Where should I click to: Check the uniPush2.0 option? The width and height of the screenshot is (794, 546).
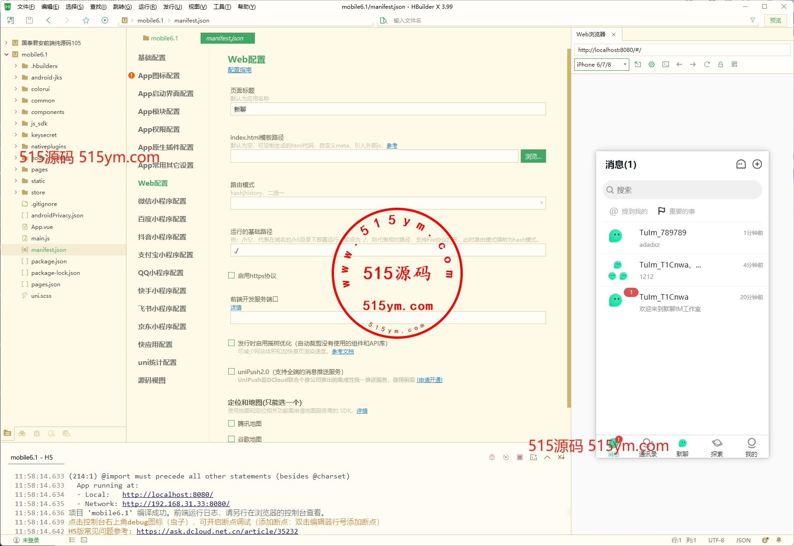click(231, 371)
